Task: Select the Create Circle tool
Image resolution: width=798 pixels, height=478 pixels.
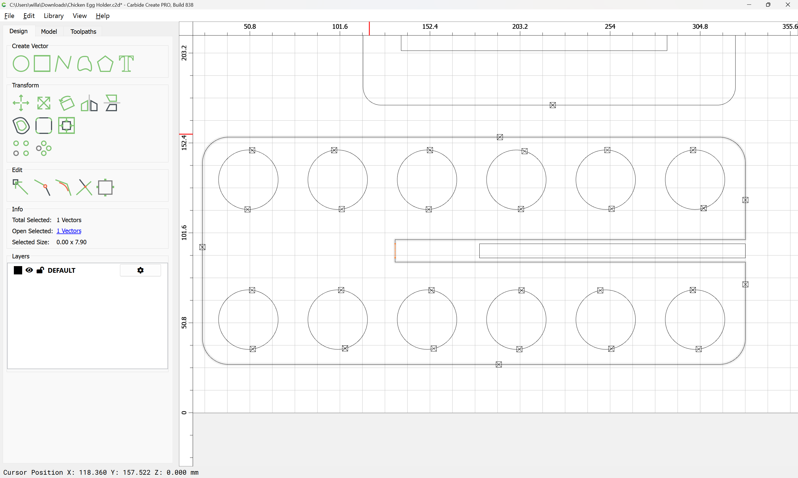Action: pos(21,63)
